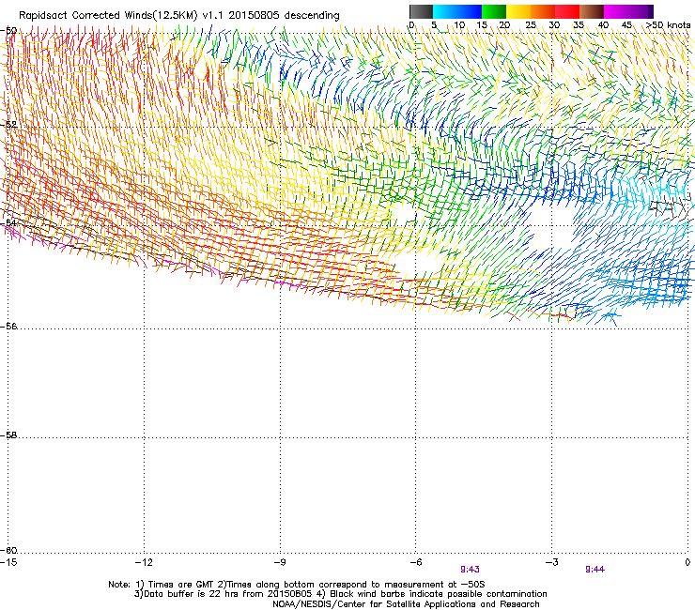Click the '>50 knots' legend label
This screenshot has height=610, width=695.
(668, 25)
